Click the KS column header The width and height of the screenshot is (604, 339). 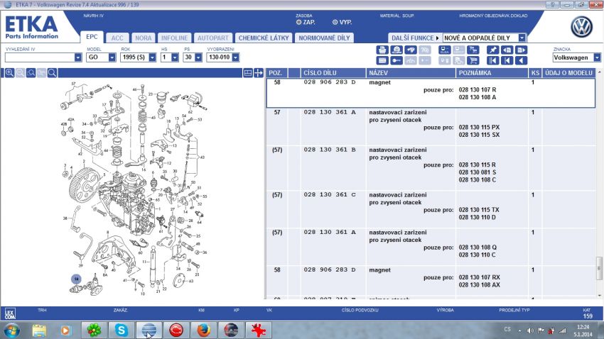tap(535, 72)
